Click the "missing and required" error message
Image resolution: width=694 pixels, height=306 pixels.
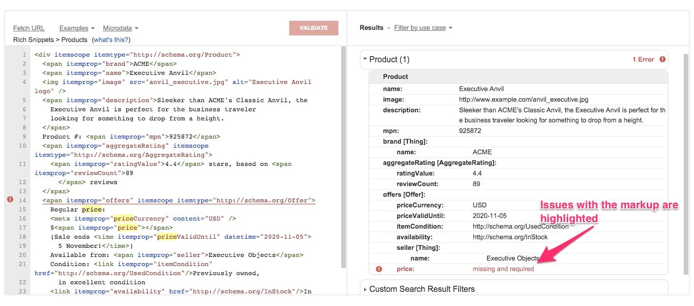503,269
